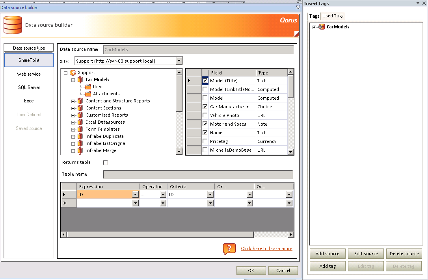Image resolution: width=428 pixels, height=280 pixels.
Task: Open the Expression dropdown for ID row
Action: point(136,195)
